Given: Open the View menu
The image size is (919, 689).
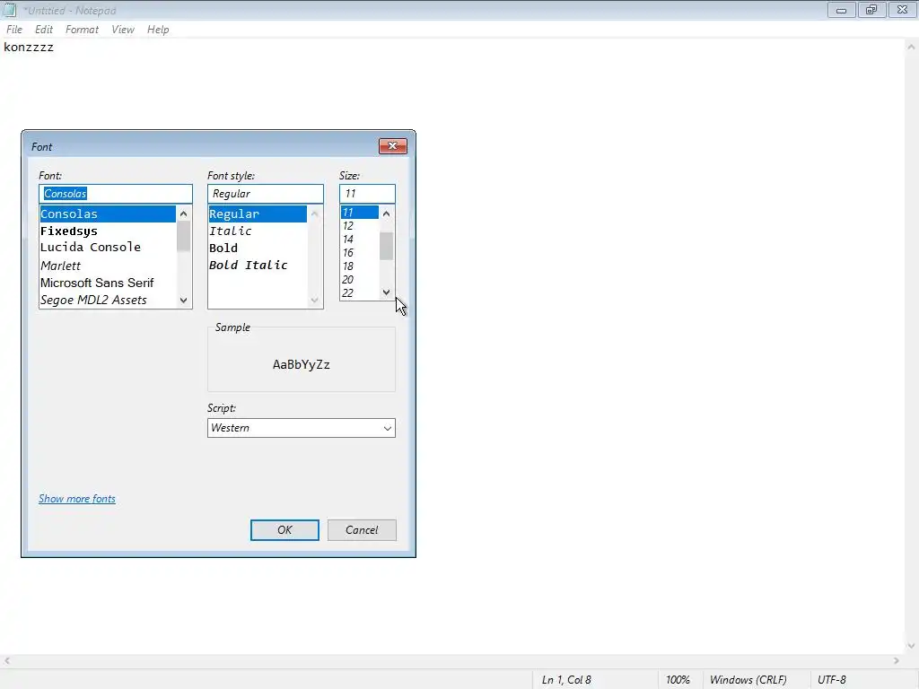Looking at the screenshot, I should (122, 30).
